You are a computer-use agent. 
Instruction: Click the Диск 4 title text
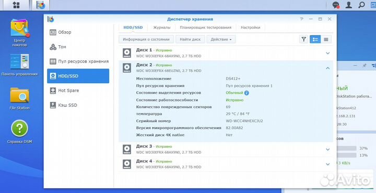click(144, 161)
